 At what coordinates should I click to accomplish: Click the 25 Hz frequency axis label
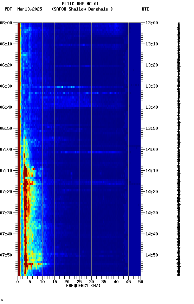point(79,282)
